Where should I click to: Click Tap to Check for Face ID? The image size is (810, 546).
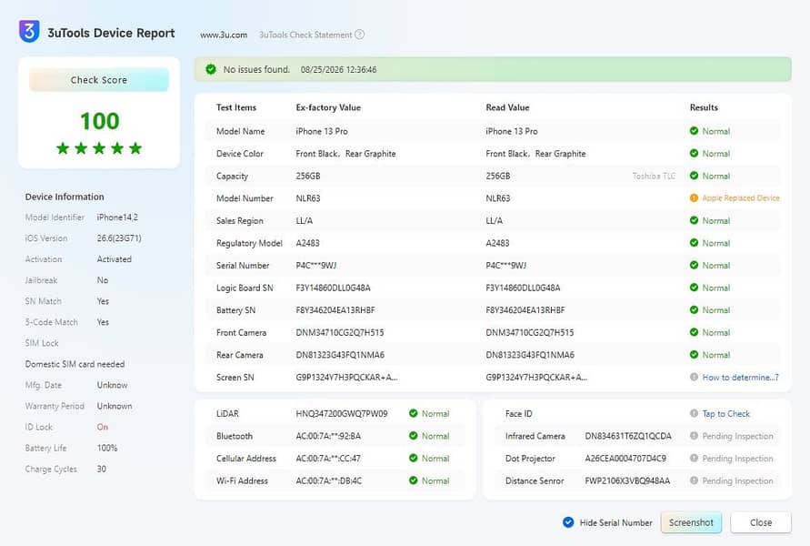click(725, 414)
